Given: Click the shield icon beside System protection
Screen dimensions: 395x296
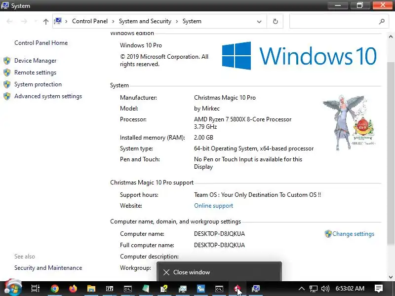Looking at the screenshot, I should [7, 84].
